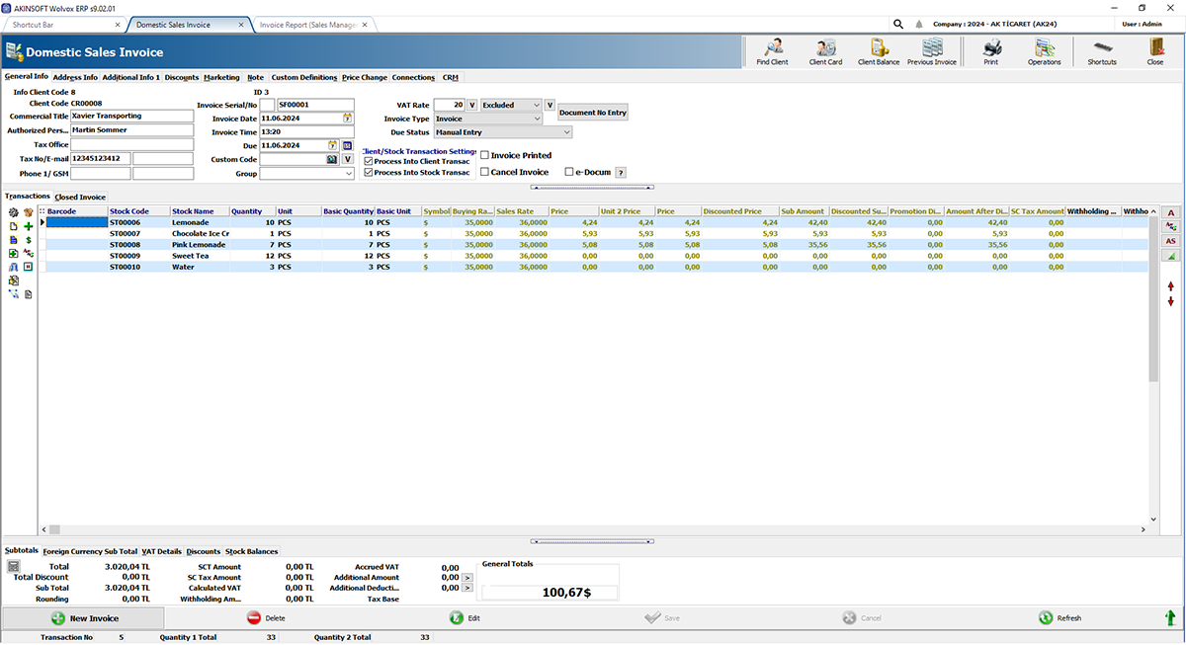Click the Delete button

pos(265,618)
